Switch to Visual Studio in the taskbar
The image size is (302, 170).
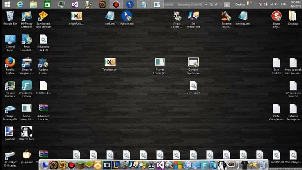pyautogui.click(x=75, y=4)
